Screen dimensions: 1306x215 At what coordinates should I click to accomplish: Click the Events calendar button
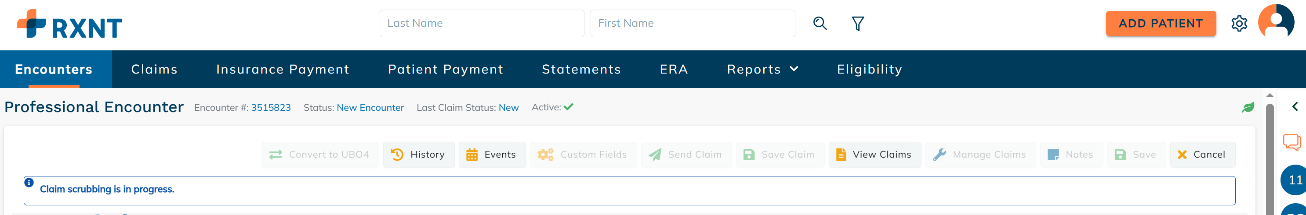coord(491,155)
